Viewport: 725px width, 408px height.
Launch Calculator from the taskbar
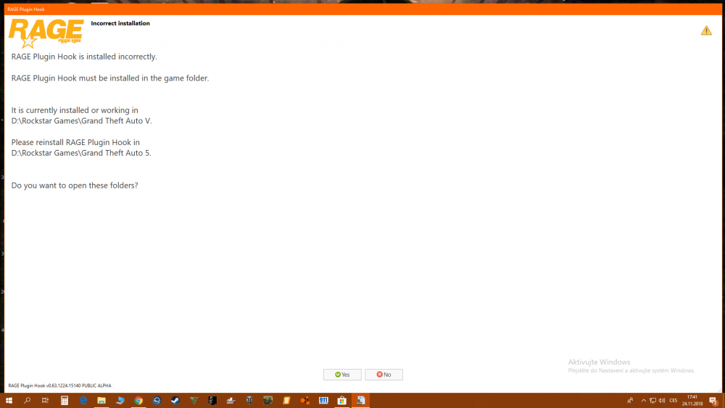[x=65, y=401]
